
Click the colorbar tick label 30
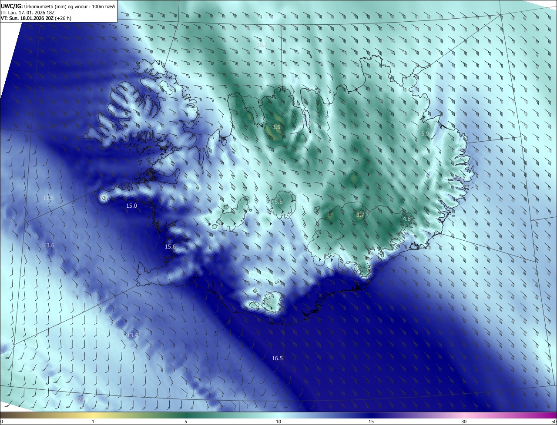click(464, 422)
